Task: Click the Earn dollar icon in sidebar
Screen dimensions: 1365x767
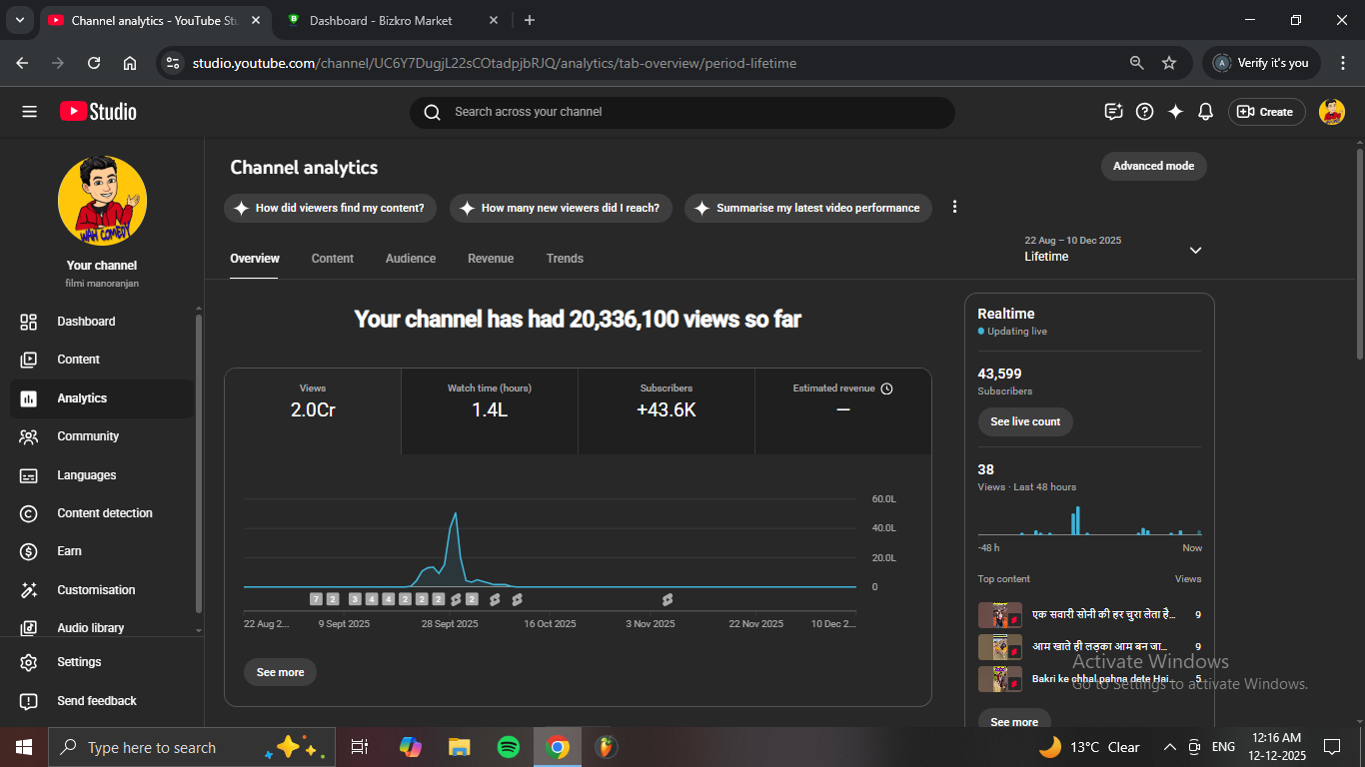Action: [x=29, y=551]
